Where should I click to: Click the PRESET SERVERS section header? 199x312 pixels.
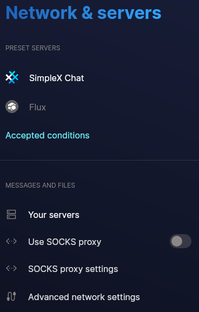coord(33,48)
